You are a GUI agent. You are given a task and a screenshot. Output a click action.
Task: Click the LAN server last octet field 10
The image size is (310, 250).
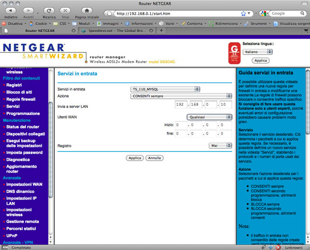click(x=226, y=105)
